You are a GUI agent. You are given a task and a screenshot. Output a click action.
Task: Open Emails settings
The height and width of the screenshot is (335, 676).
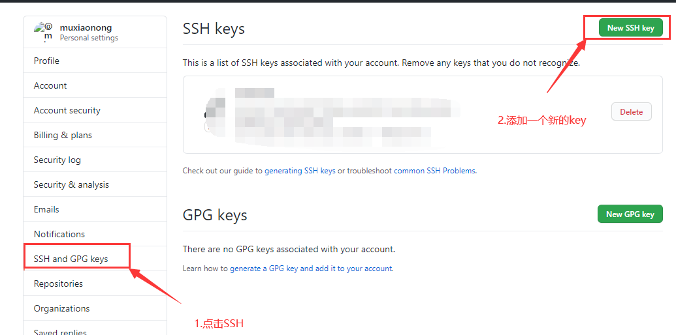[95, 209]
